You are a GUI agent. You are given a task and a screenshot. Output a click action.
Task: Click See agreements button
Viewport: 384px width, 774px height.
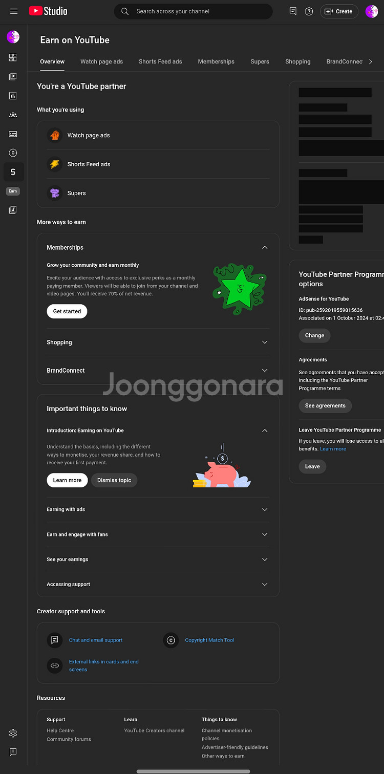click(x=325, y=405)
